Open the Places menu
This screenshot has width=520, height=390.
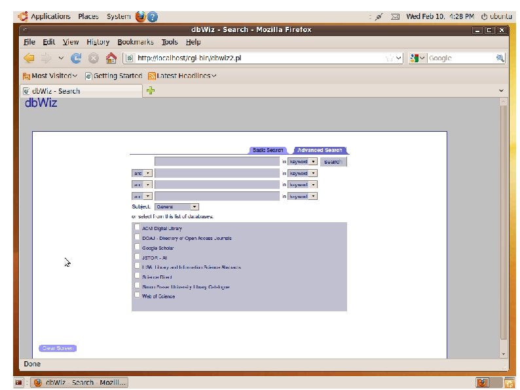tap(88, 16)
